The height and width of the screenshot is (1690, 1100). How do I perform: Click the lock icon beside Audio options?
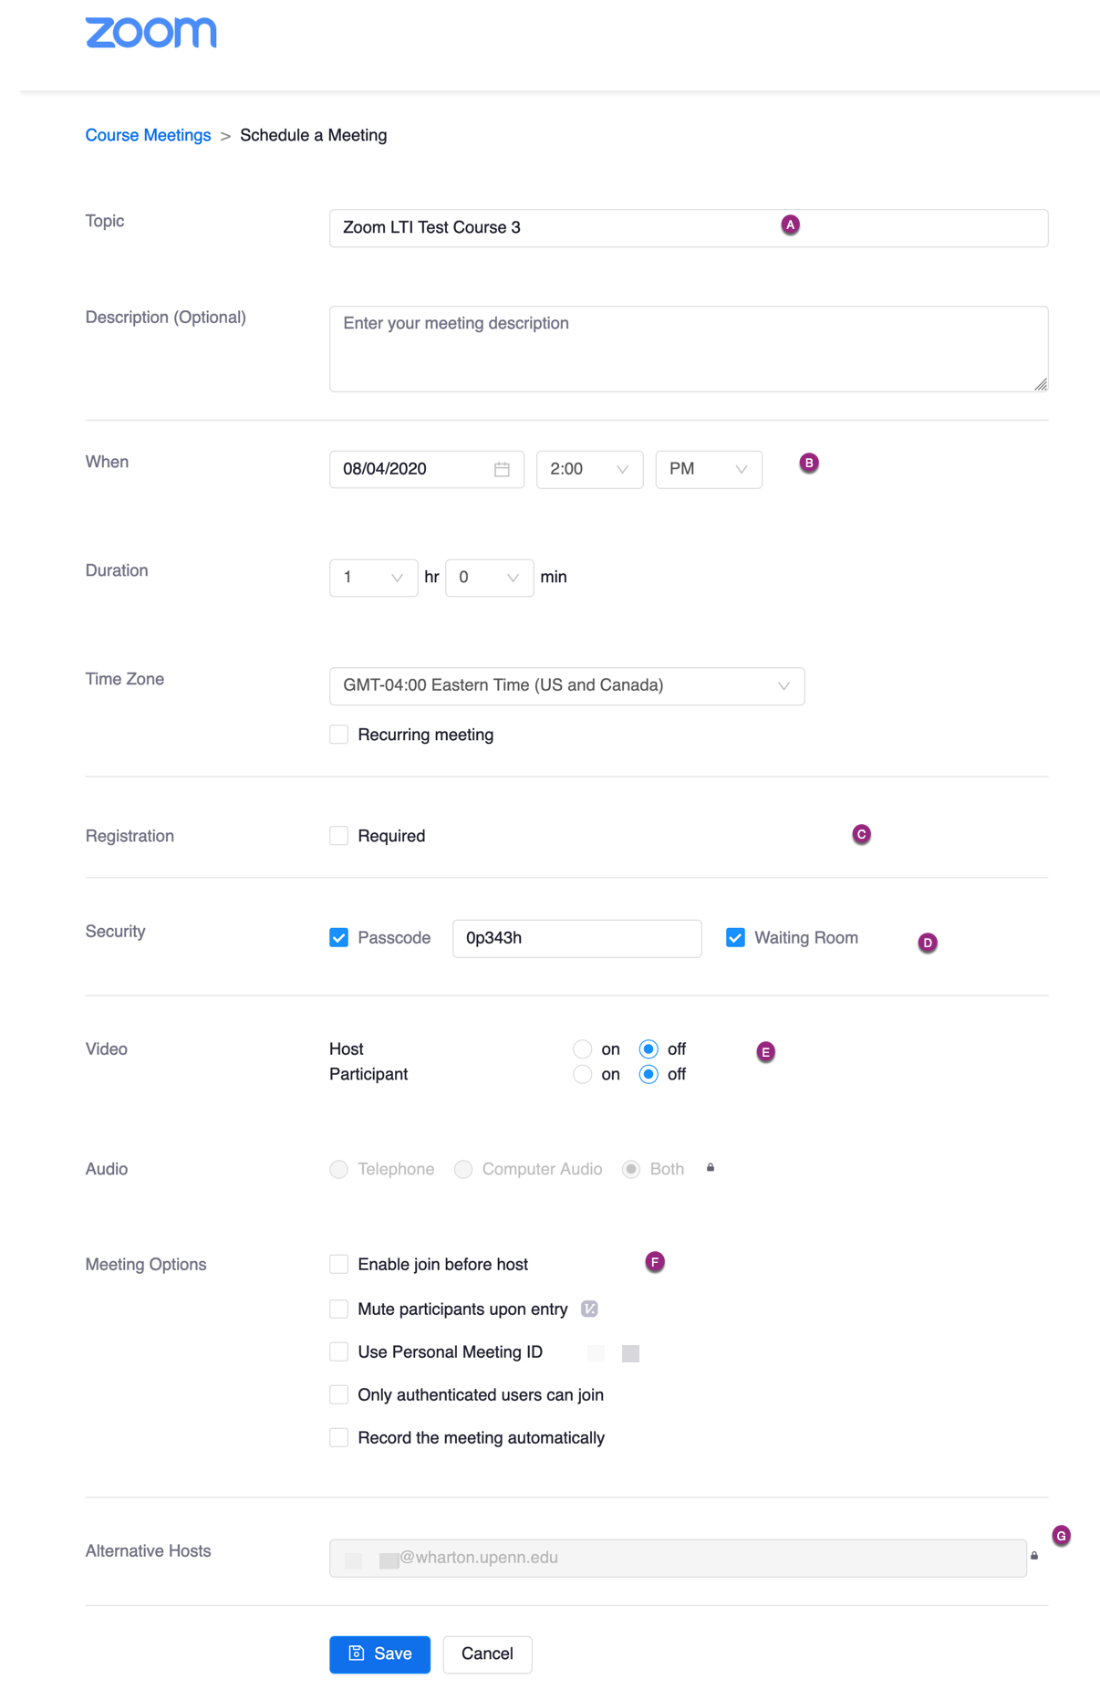(711, 1168)
